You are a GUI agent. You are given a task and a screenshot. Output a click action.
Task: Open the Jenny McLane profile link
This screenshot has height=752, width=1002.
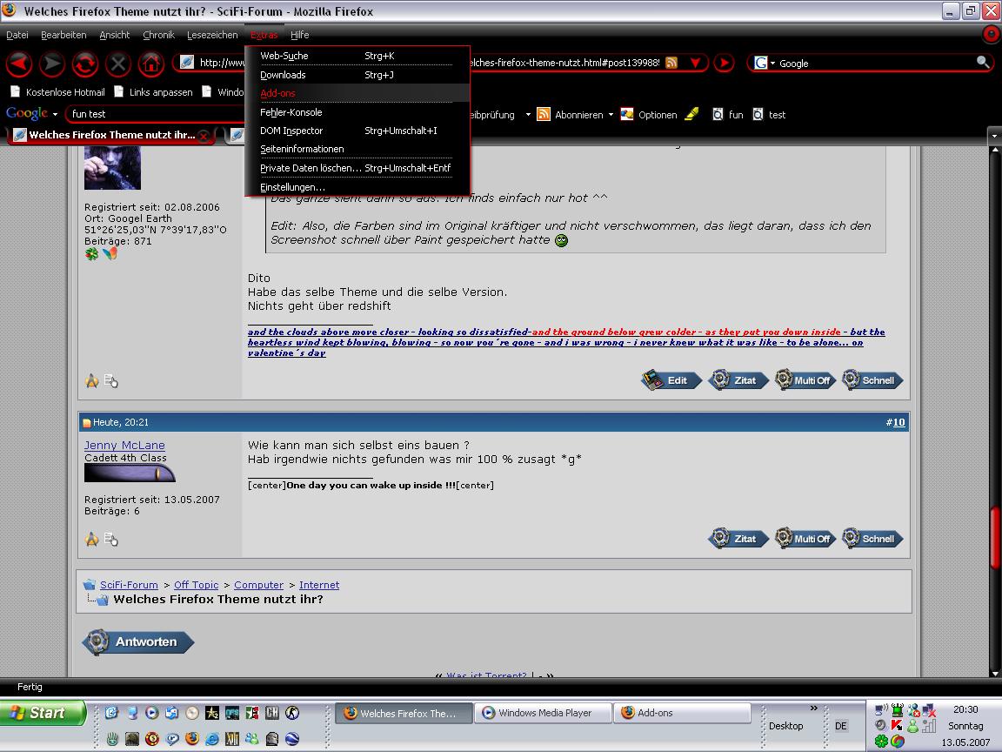coord(124,446)
